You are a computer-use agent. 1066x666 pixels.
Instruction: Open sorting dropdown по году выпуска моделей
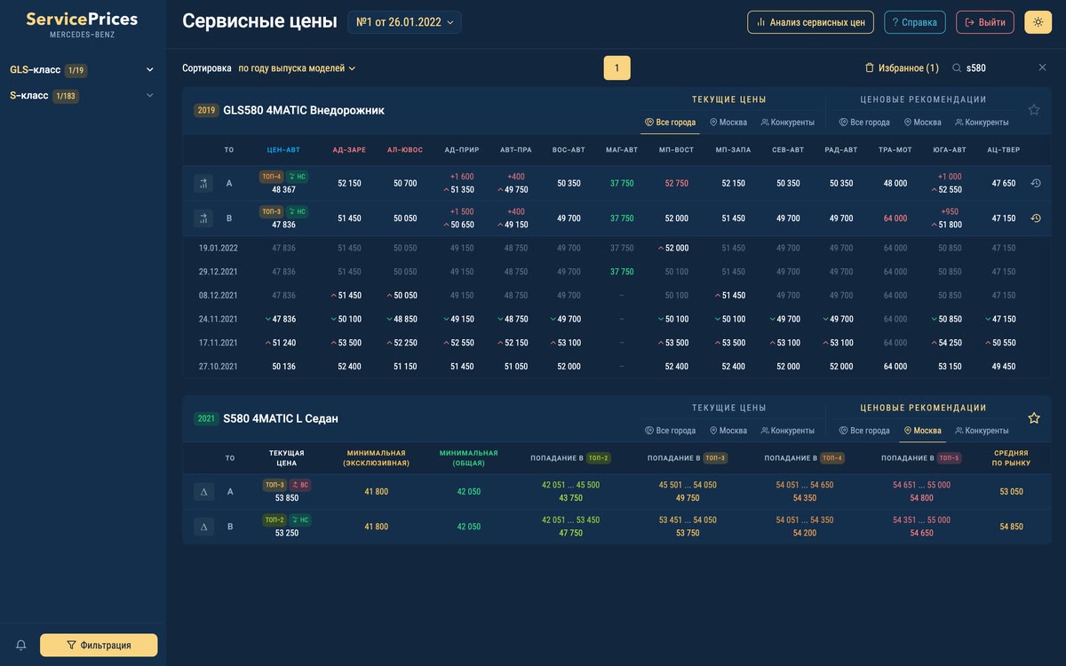tap(297, 67)
